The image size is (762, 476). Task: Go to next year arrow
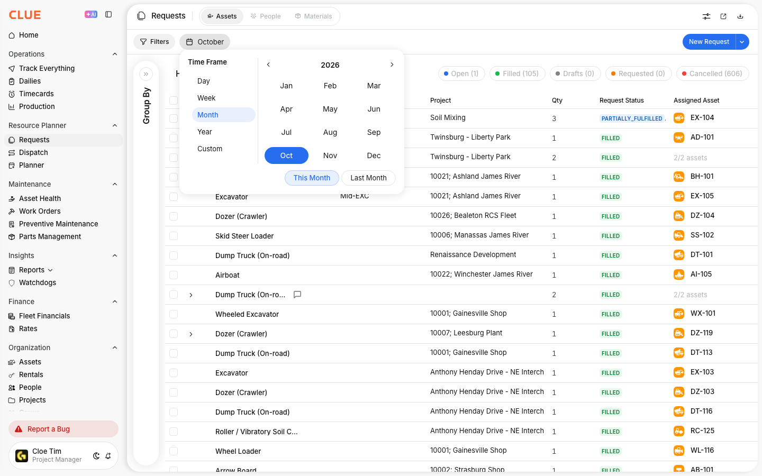point(392,65)
